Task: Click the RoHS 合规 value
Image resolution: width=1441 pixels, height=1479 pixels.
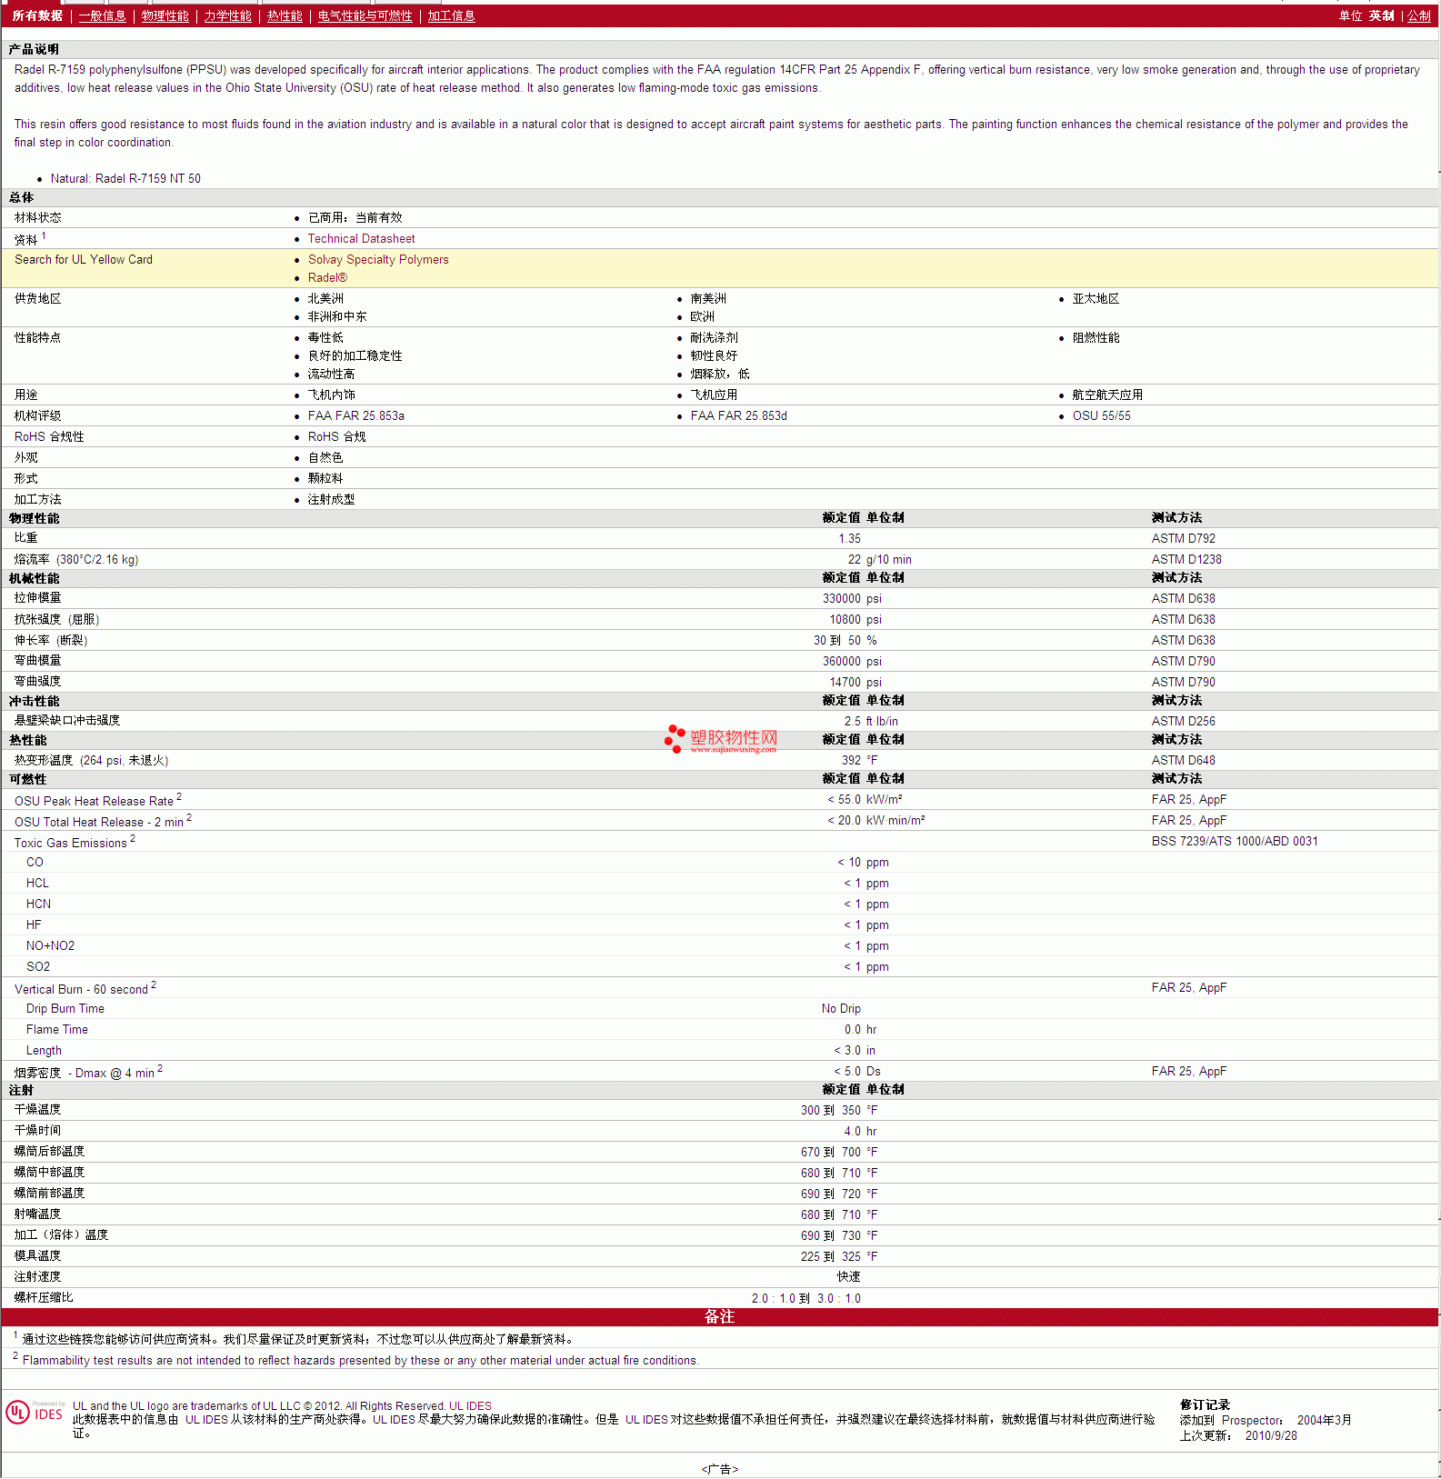Action: click(336, 436)
